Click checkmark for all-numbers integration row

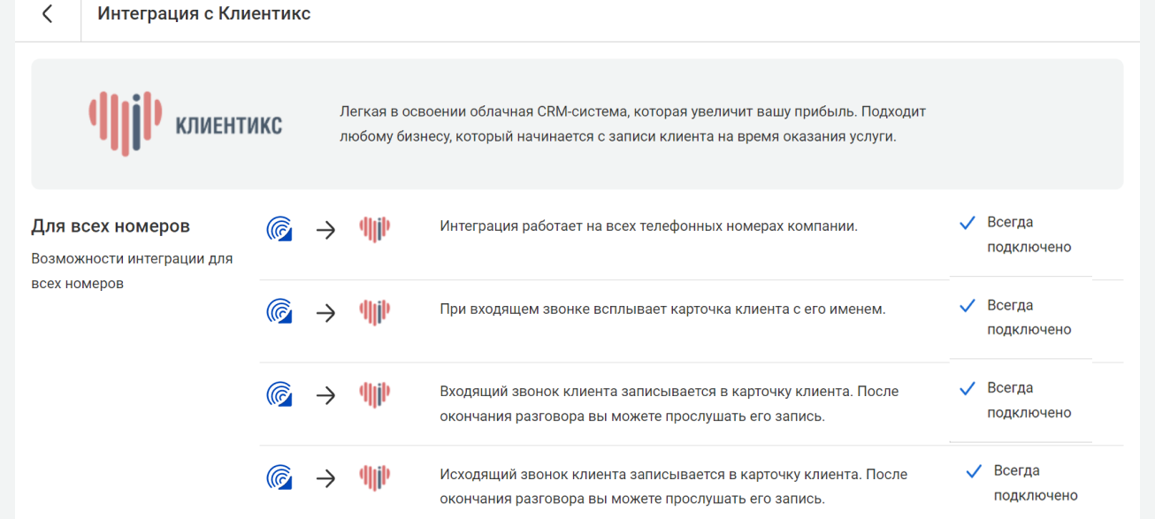(968, 223)
